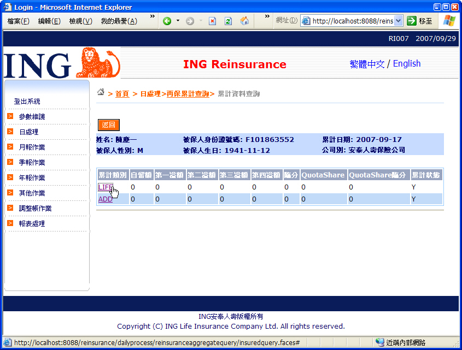Open the 編輯(E) menu
Viewport: 462px width, 350px height.
(50, 21)
